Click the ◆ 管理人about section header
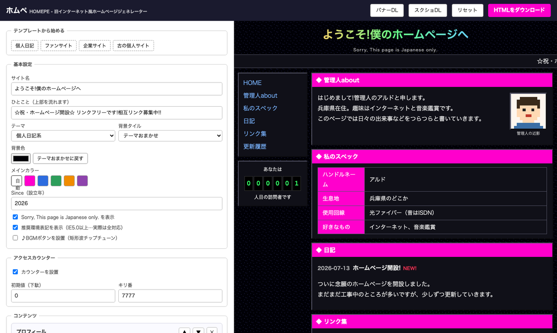The height and width of the screenshot is (333, 557). pyautogui.click(x=432, y=80)
